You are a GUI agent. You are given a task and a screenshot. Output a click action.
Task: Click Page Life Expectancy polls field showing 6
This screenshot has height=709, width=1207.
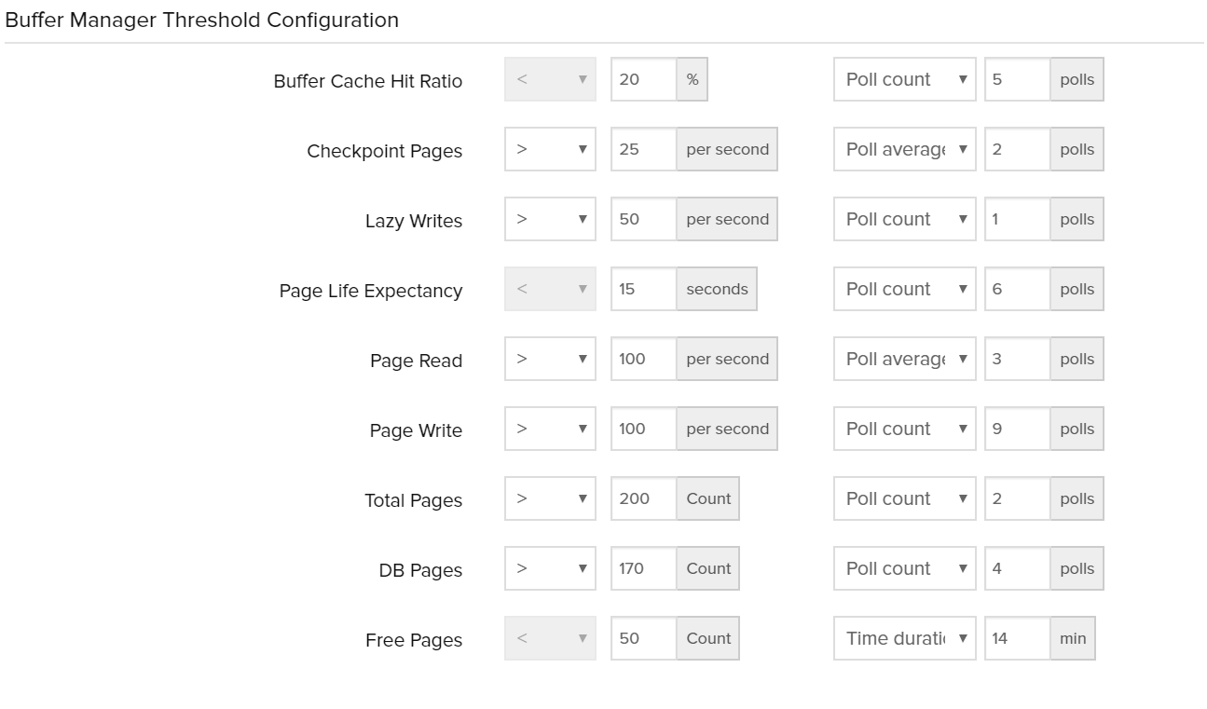tap(1018, 289)
